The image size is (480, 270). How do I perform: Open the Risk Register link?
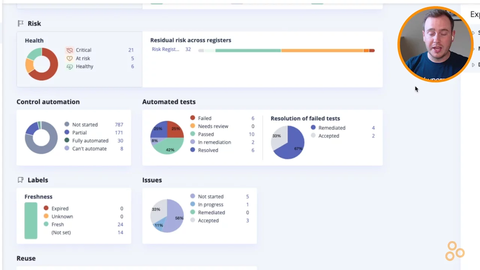(x=165, y=49)
